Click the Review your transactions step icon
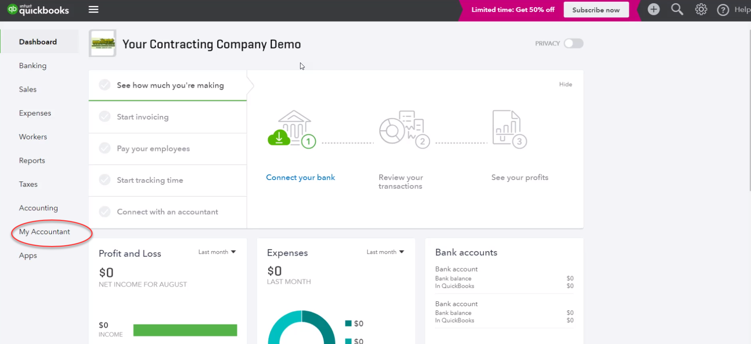This screenshot has width=751, height=344. tap(404, 129)
